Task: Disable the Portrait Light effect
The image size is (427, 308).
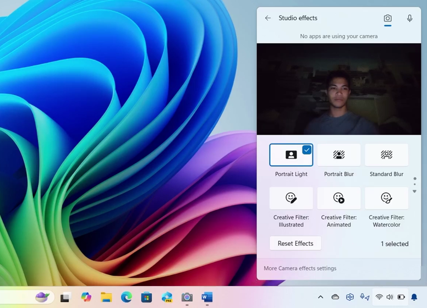Action: click(x=291, y=155)
